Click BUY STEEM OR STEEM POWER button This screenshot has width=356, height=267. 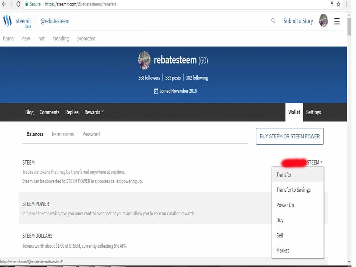point(290,136)
